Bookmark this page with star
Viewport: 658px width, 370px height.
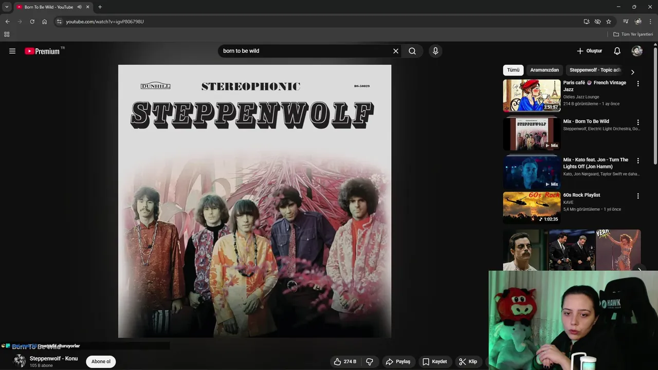609,22
